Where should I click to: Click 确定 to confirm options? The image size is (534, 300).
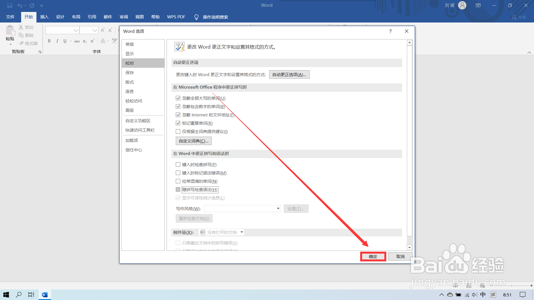pyautogui.click(x=373, y=256)
